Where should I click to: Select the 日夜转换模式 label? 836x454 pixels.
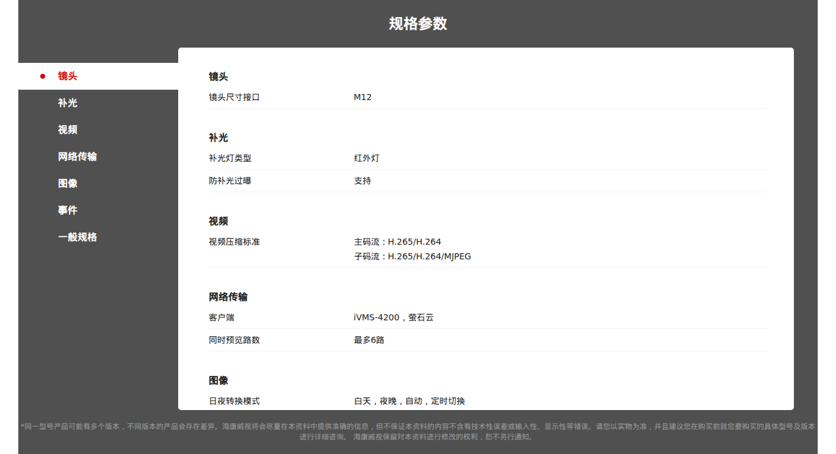(x=234, y=401)
